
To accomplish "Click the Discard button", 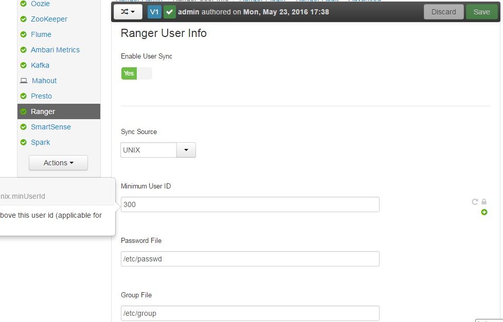I will tap(444, 12).
